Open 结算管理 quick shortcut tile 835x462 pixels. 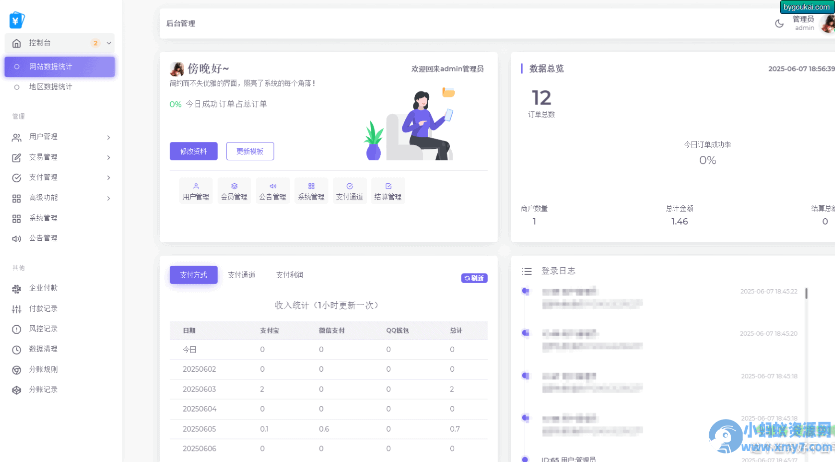point(388,191)
